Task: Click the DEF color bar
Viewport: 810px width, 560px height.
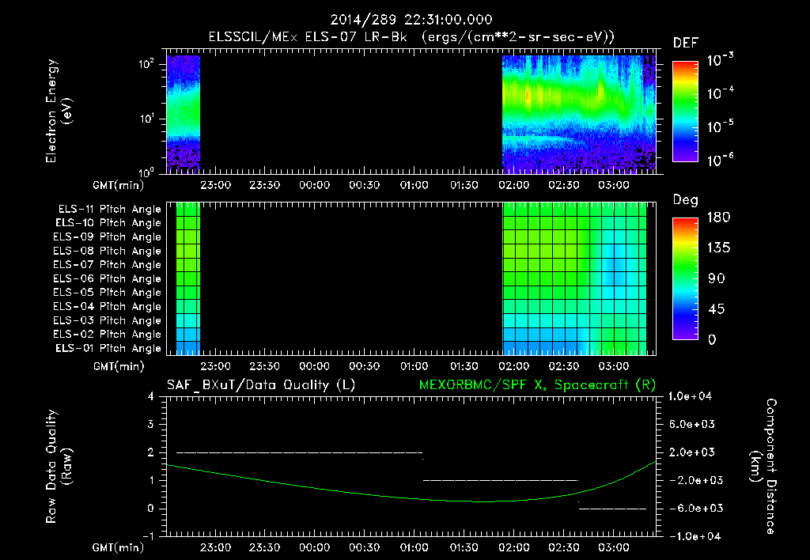Action: click(685, 111)
